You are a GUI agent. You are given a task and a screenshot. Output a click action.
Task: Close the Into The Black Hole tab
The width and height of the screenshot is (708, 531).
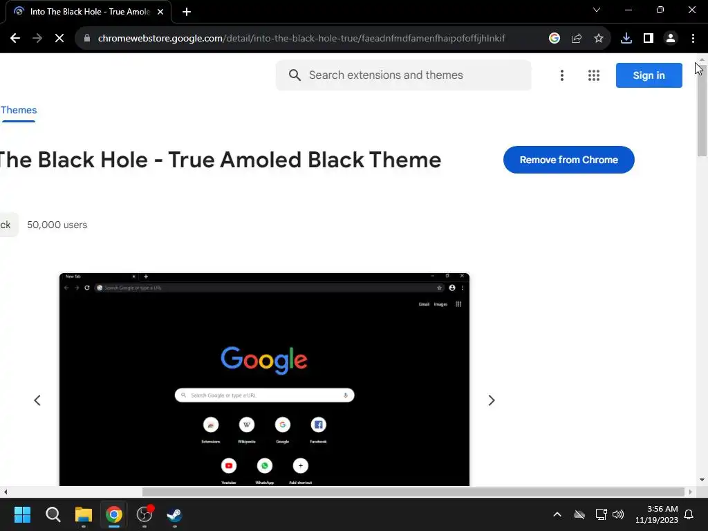(x=160, y=12)
